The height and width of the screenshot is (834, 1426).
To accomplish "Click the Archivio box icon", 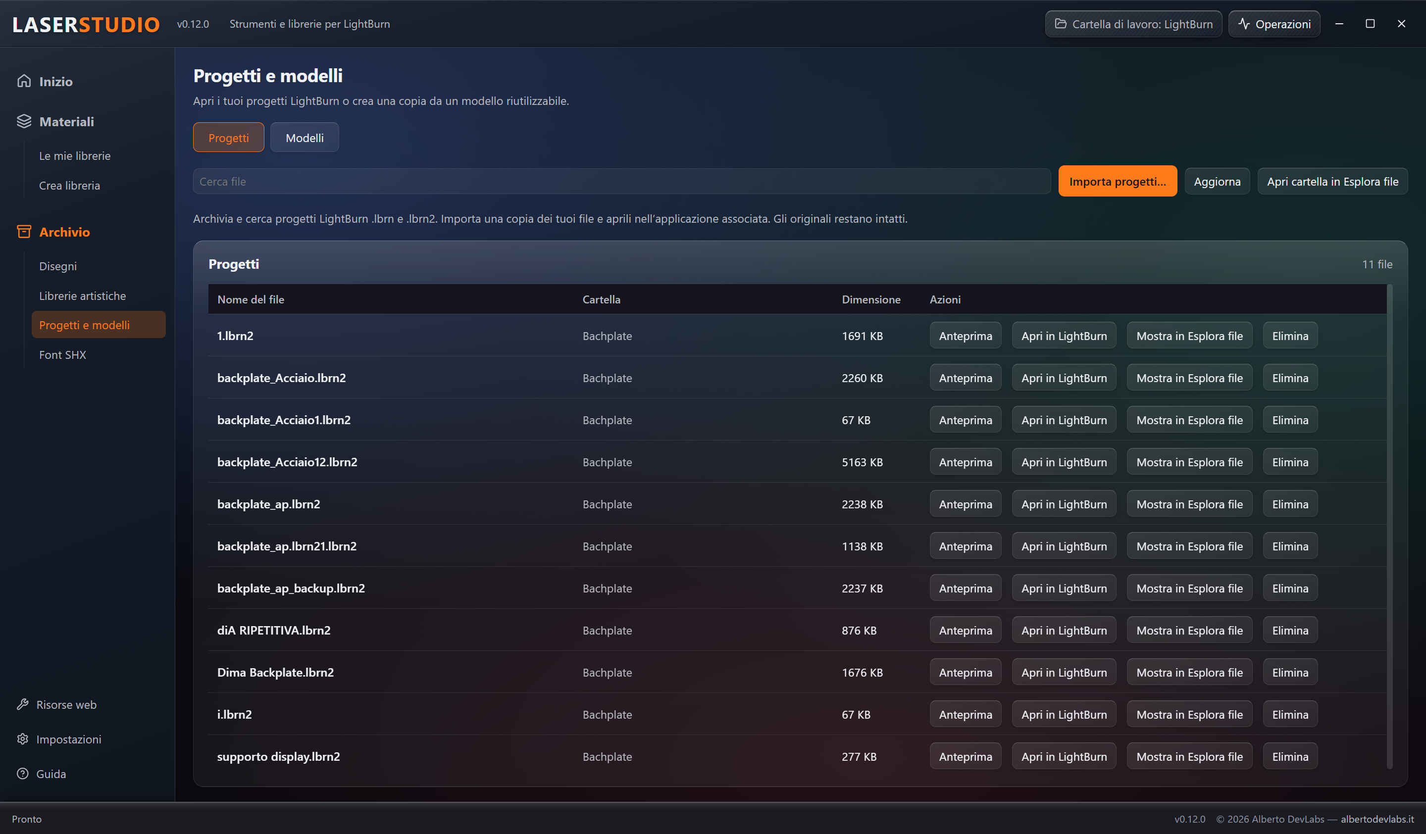I will [x=24, y=232].
